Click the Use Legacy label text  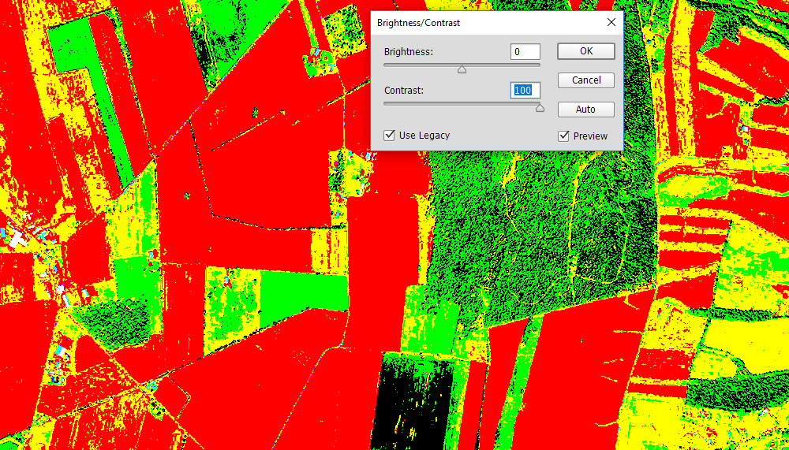point(424,136)
